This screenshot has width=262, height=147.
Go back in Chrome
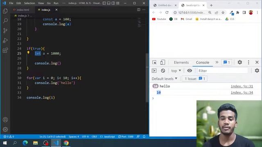[x=154, y=13]
